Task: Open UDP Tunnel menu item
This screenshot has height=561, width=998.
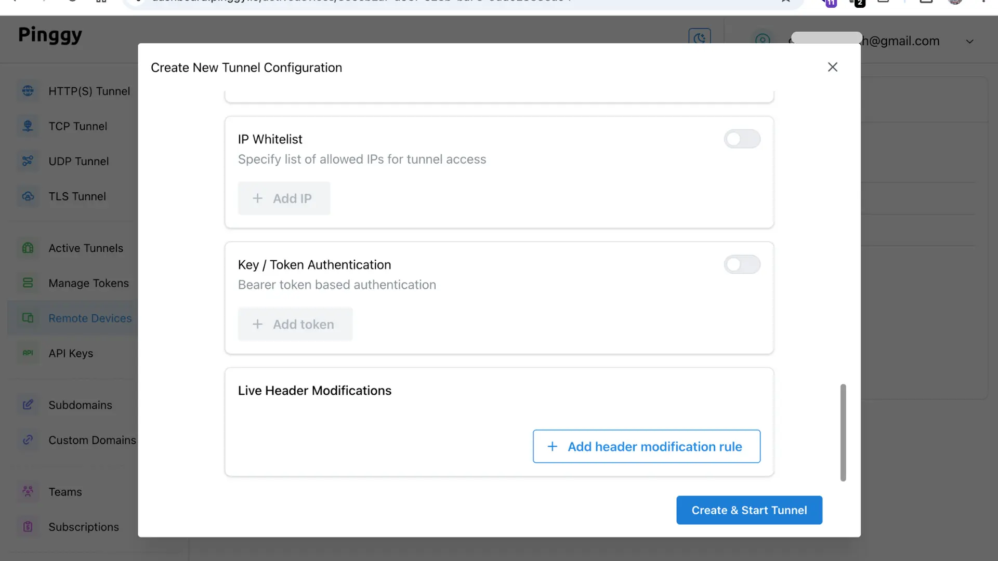Action: click(73, 161)
